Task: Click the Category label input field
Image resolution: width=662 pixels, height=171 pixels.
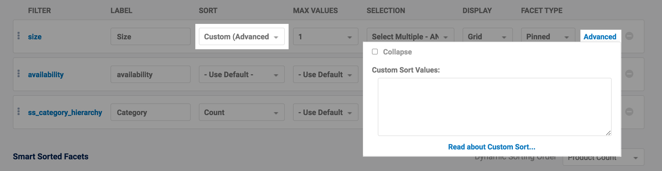Action: [x=150, y=112]
